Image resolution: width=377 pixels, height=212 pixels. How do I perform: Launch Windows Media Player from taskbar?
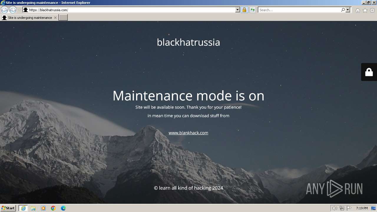tap(43, 208)
